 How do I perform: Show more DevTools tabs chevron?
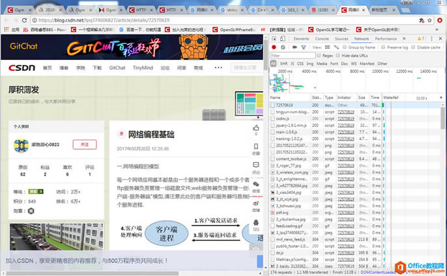pos(404,39)
